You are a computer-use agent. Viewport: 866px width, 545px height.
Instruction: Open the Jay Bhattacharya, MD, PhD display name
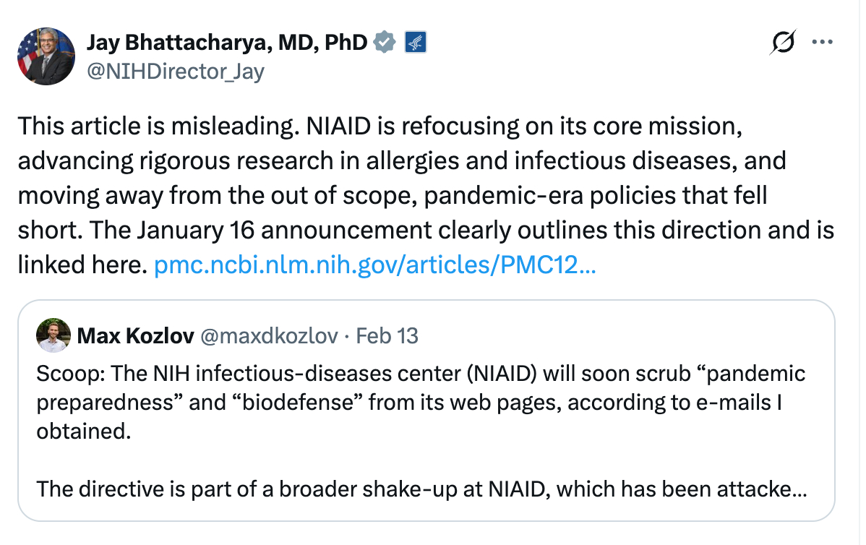(x=227, y=43)
